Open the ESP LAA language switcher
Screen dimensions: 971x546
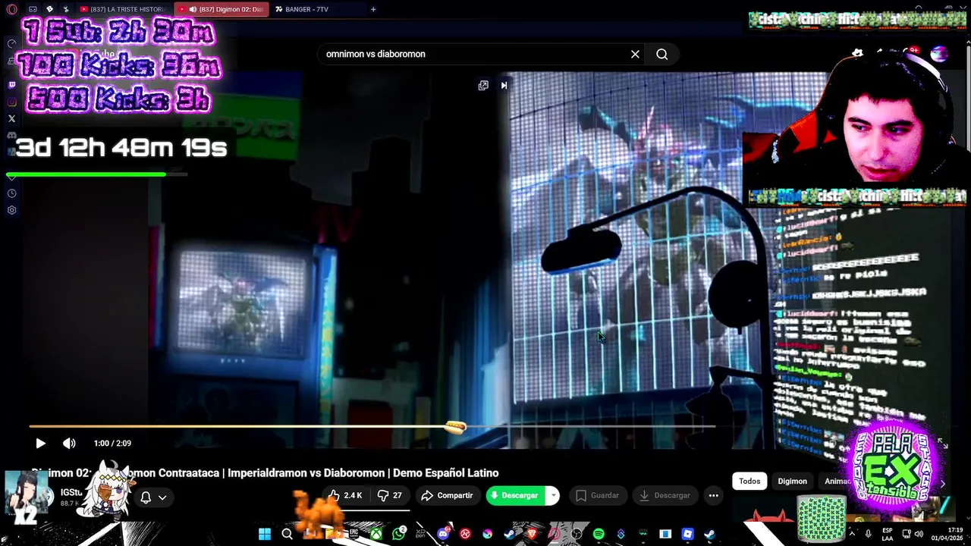[x=888, y=534]
